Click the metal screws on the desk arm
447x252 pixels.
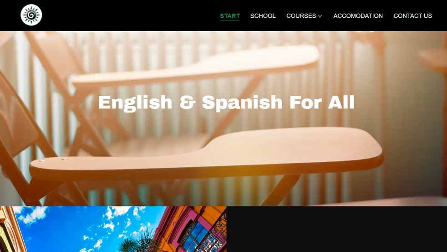tap(53, 160)
